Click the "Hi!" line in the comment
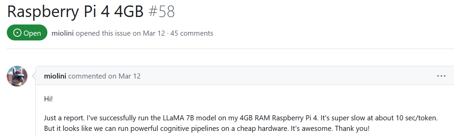Viewport: 454px width, 137px height. (48, 99)
